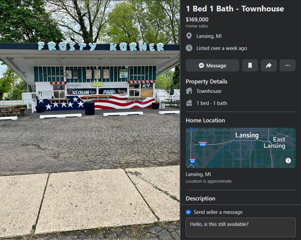Screen dimensions: 301x240
Task: Share the listing using the arrow icon
Action: [x=269, y=65]
